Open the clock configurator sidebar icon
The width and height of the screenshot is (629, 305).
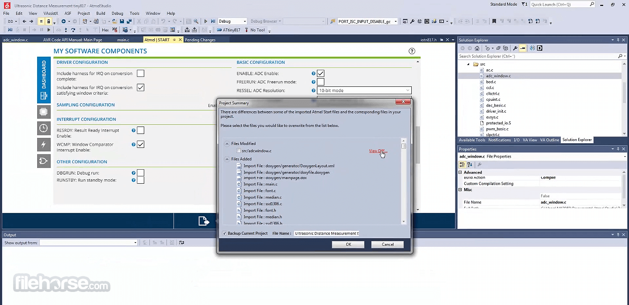coord(43,128)
